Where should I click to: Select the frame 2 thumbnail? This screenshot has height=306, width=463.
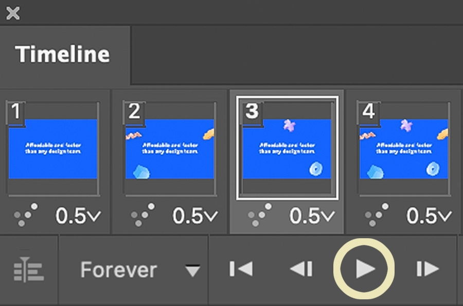(x=170, y=149)
